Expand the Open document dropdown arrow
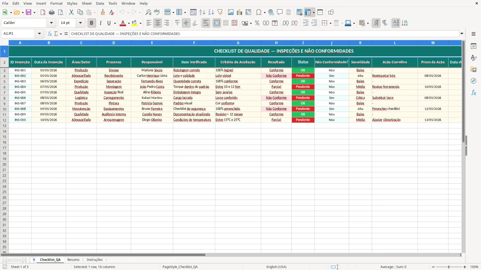481x270 pixels. (22, 12)
